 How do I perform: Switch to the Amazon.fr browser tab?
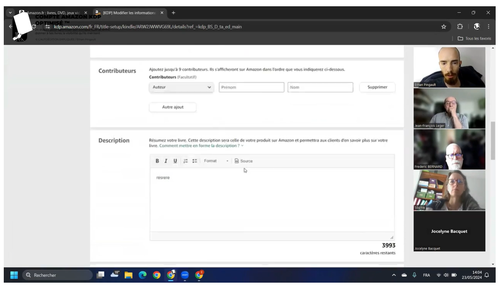pyautogui.click(x=52, y=13)
